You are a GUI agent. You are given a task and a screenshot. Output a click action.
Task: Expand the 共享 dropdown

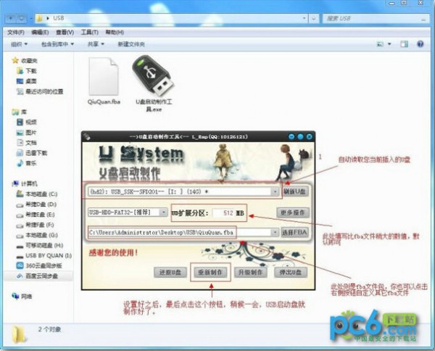pyautogui.click(x=96, y=44)
